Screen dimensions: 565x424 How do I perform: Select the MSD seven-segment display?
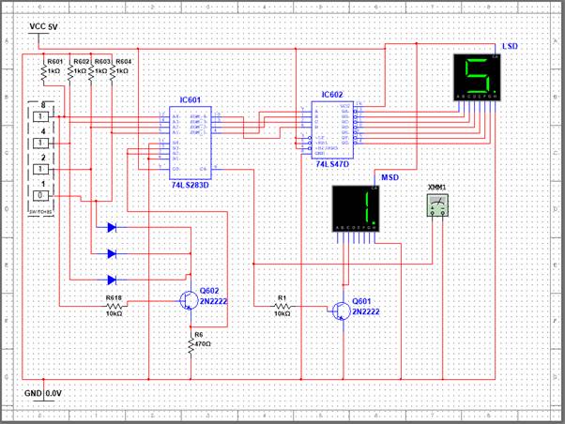click(x=356, y=208)
